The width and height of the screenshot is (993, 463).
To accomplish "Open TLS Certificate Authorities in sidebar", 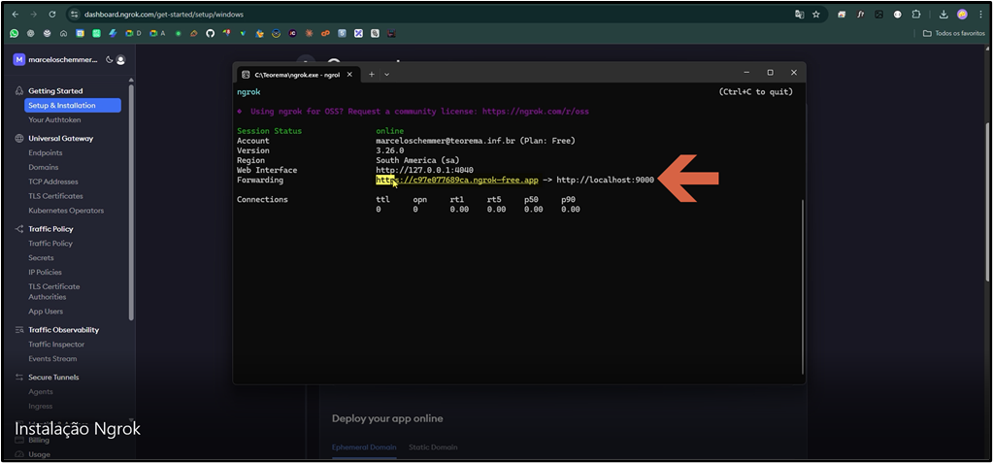I will (x=53, y=291).
